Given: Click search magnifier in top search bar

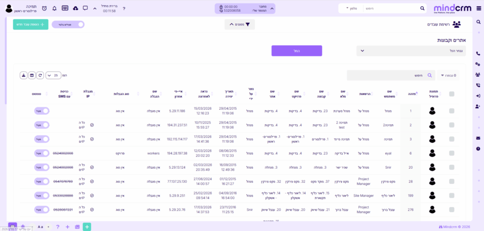Looking at the screenshot, I should coord(422,8).
